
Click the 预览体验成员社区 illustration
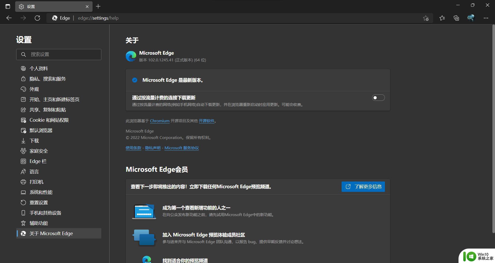pos(144,237)
